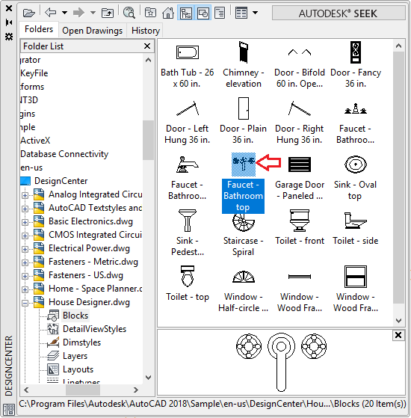
Task: Select Door - Left Hung 36 in. block
Action: click(x=188, y=123)
